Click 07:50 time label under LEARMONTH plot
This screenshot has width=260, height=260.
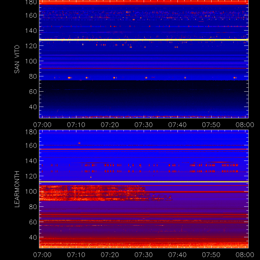(x=211, y=255)
